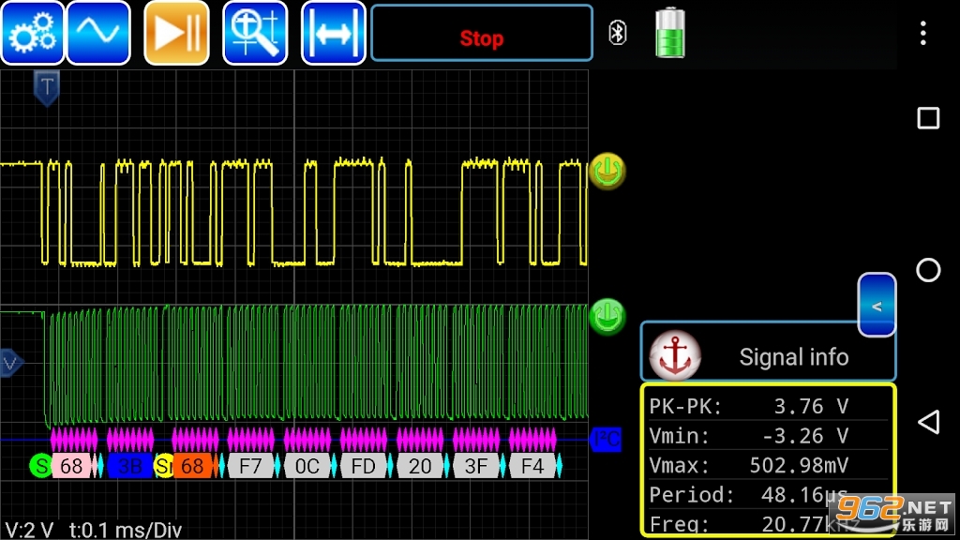This screenshot has height=540, width=960.
Task: Click the anchor icon in Signal info
Action: pos(675,355)
